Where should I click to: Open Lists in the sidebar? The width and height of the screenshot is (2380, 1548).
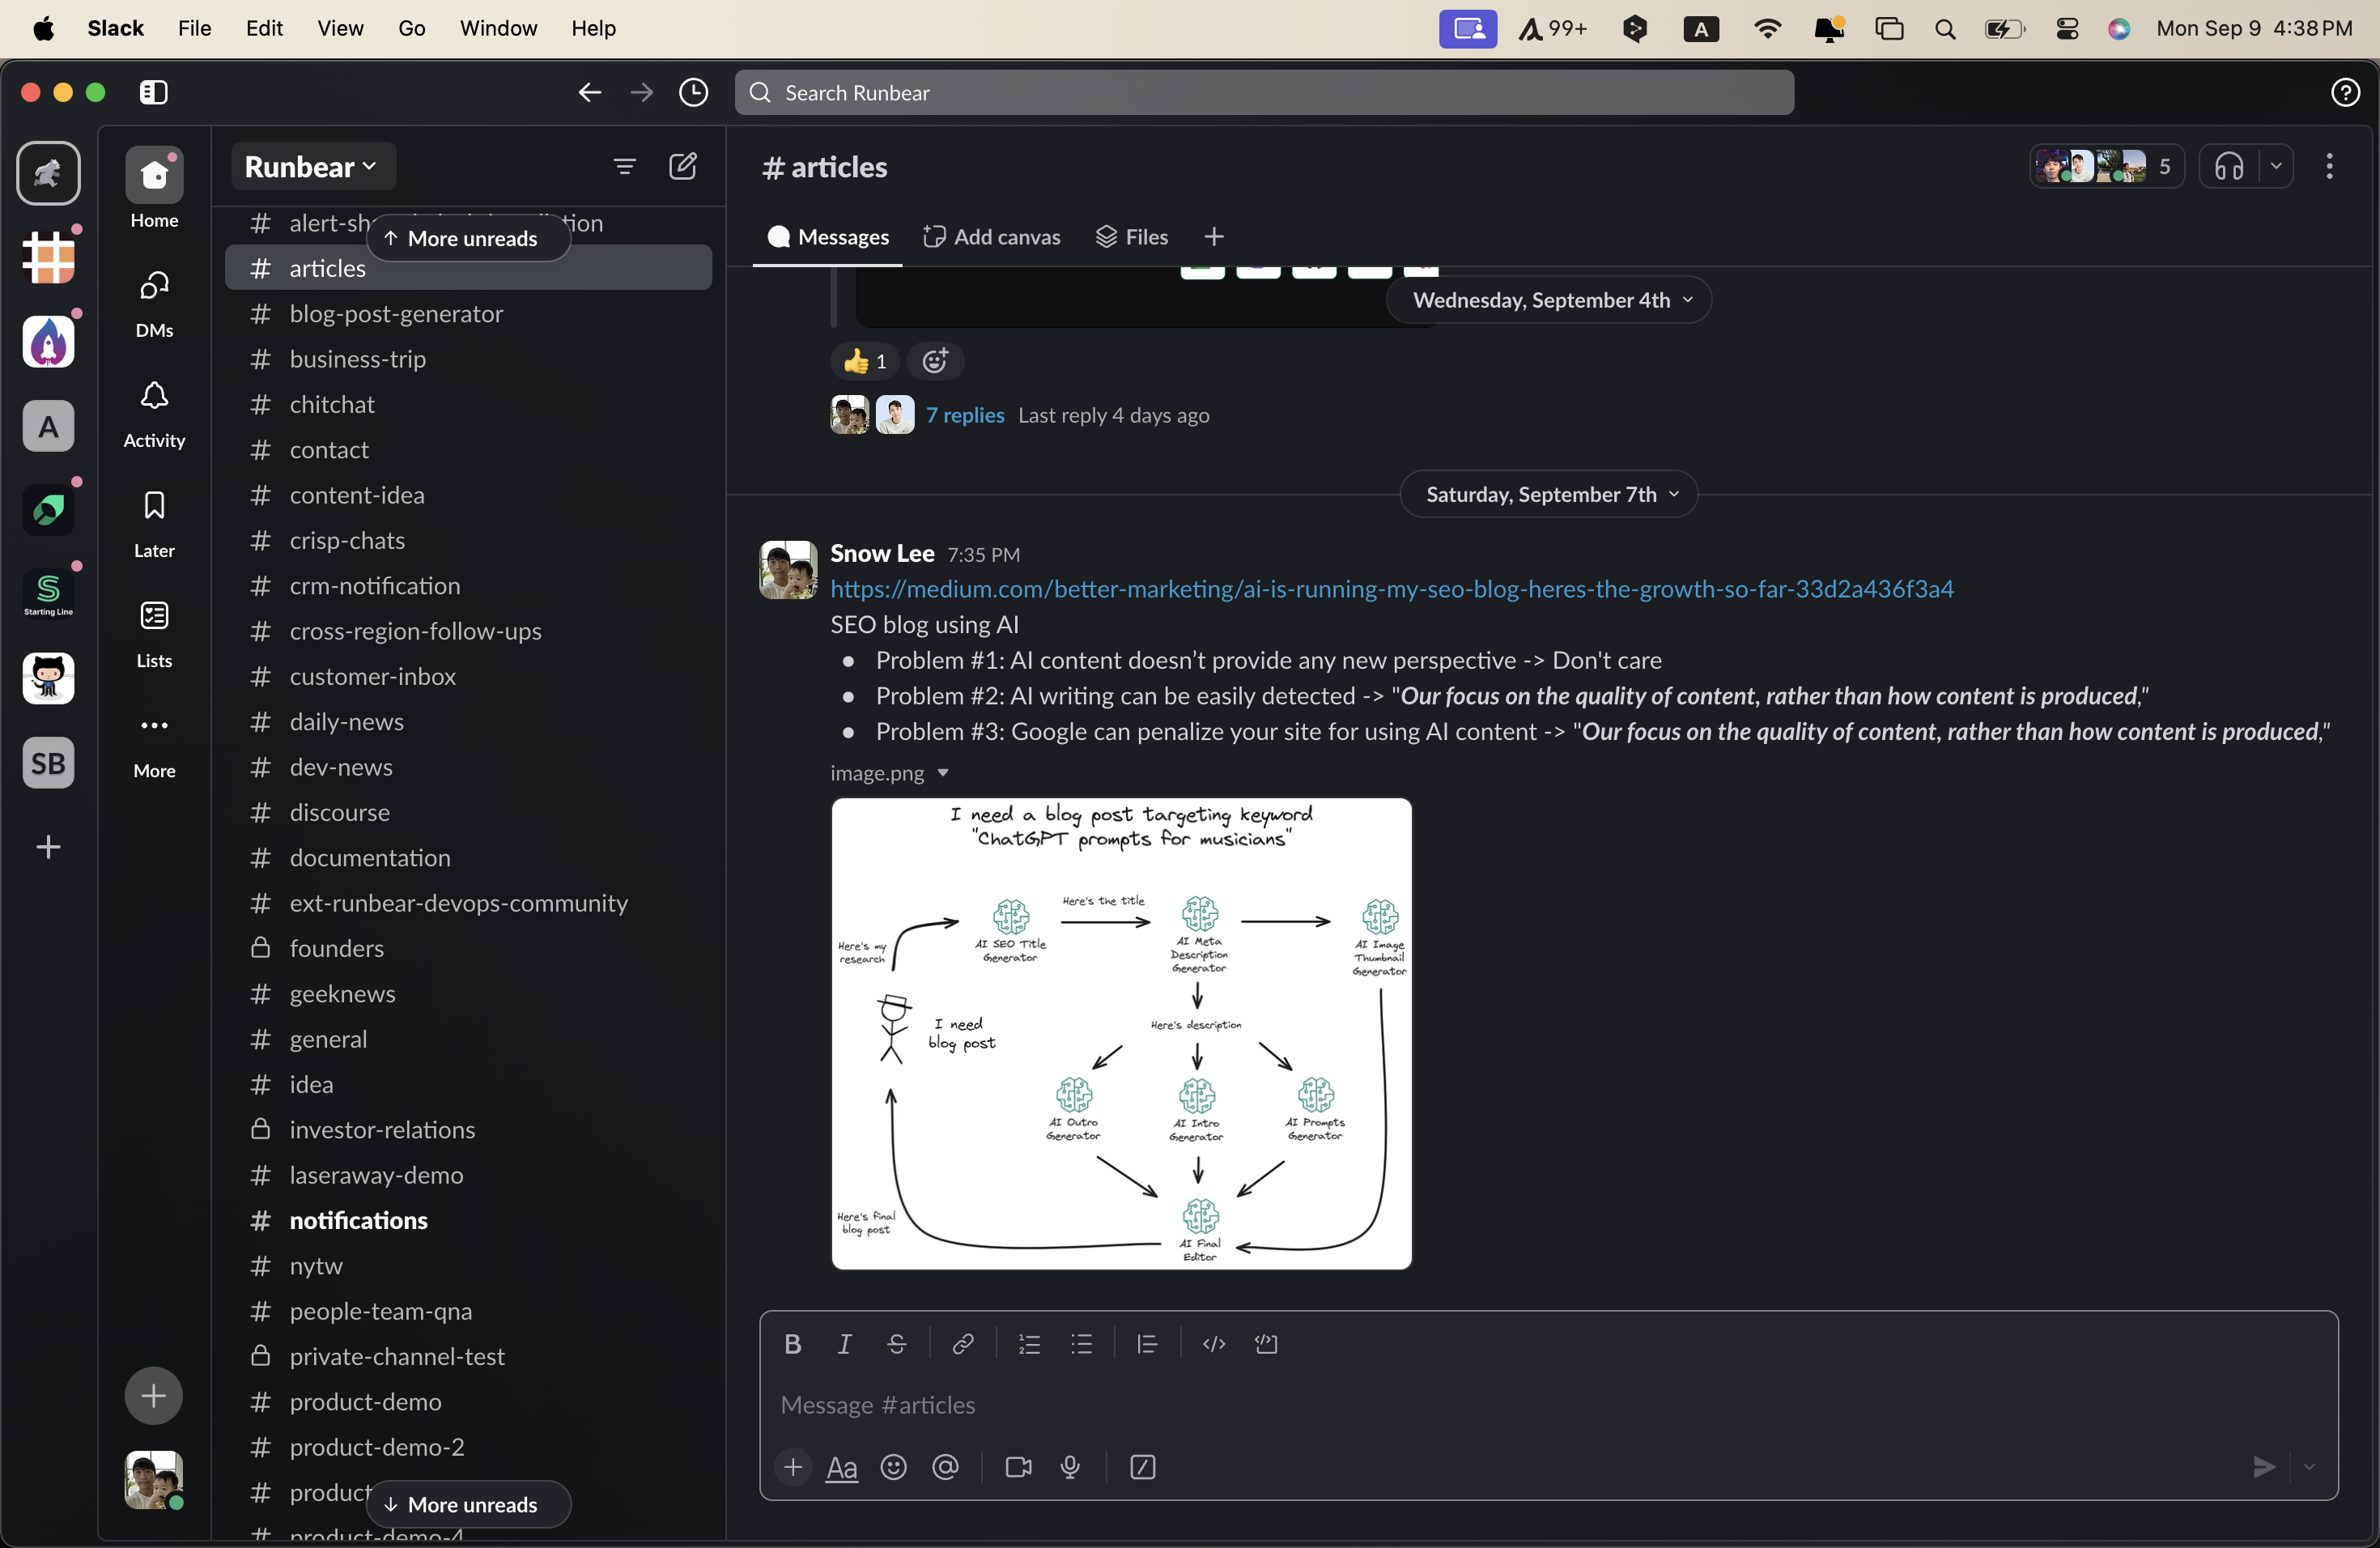154,633
